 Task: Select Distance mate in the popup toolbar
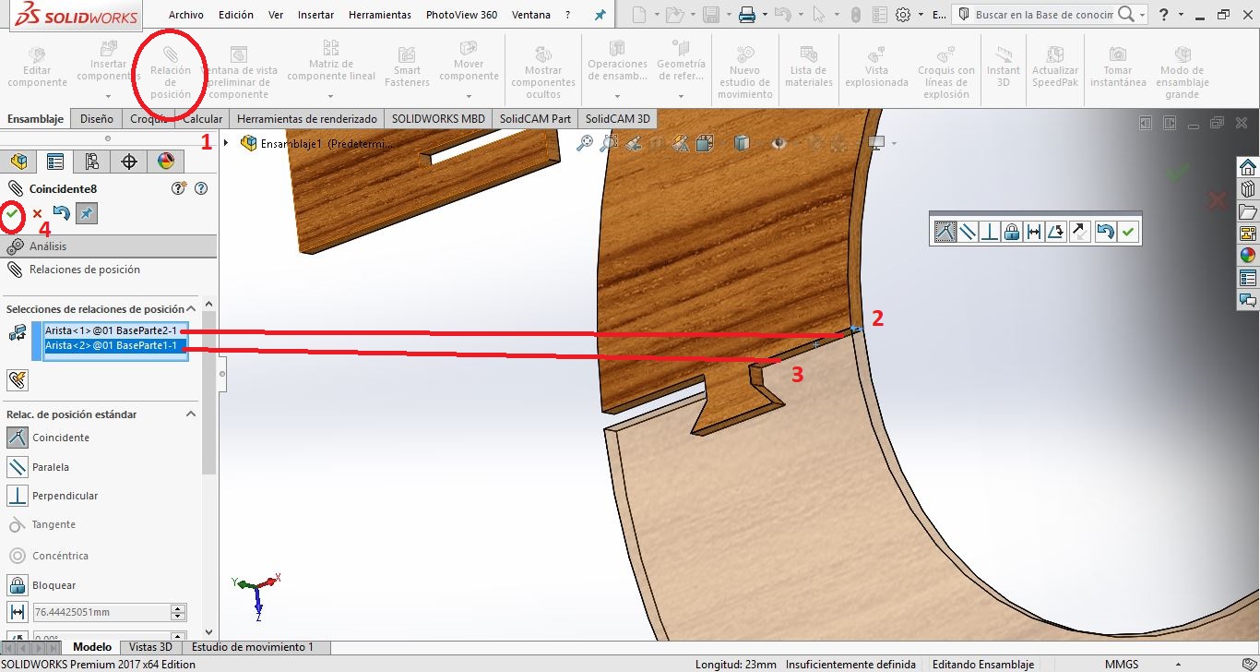[1034, 232]
